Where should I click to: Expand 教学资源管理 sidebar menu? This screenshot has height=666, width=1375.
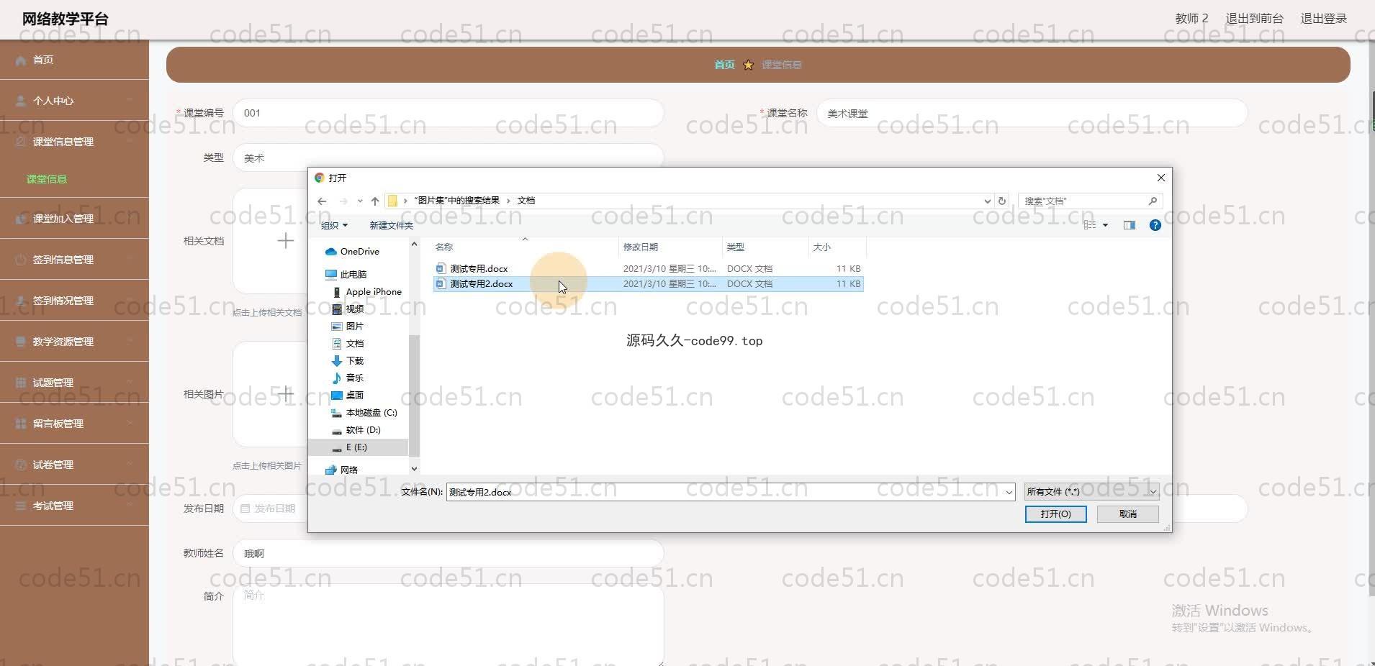point(74,342)
